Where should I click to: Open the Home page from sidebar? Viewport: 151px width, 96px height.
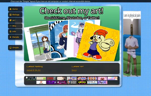(x=15, y=9)
